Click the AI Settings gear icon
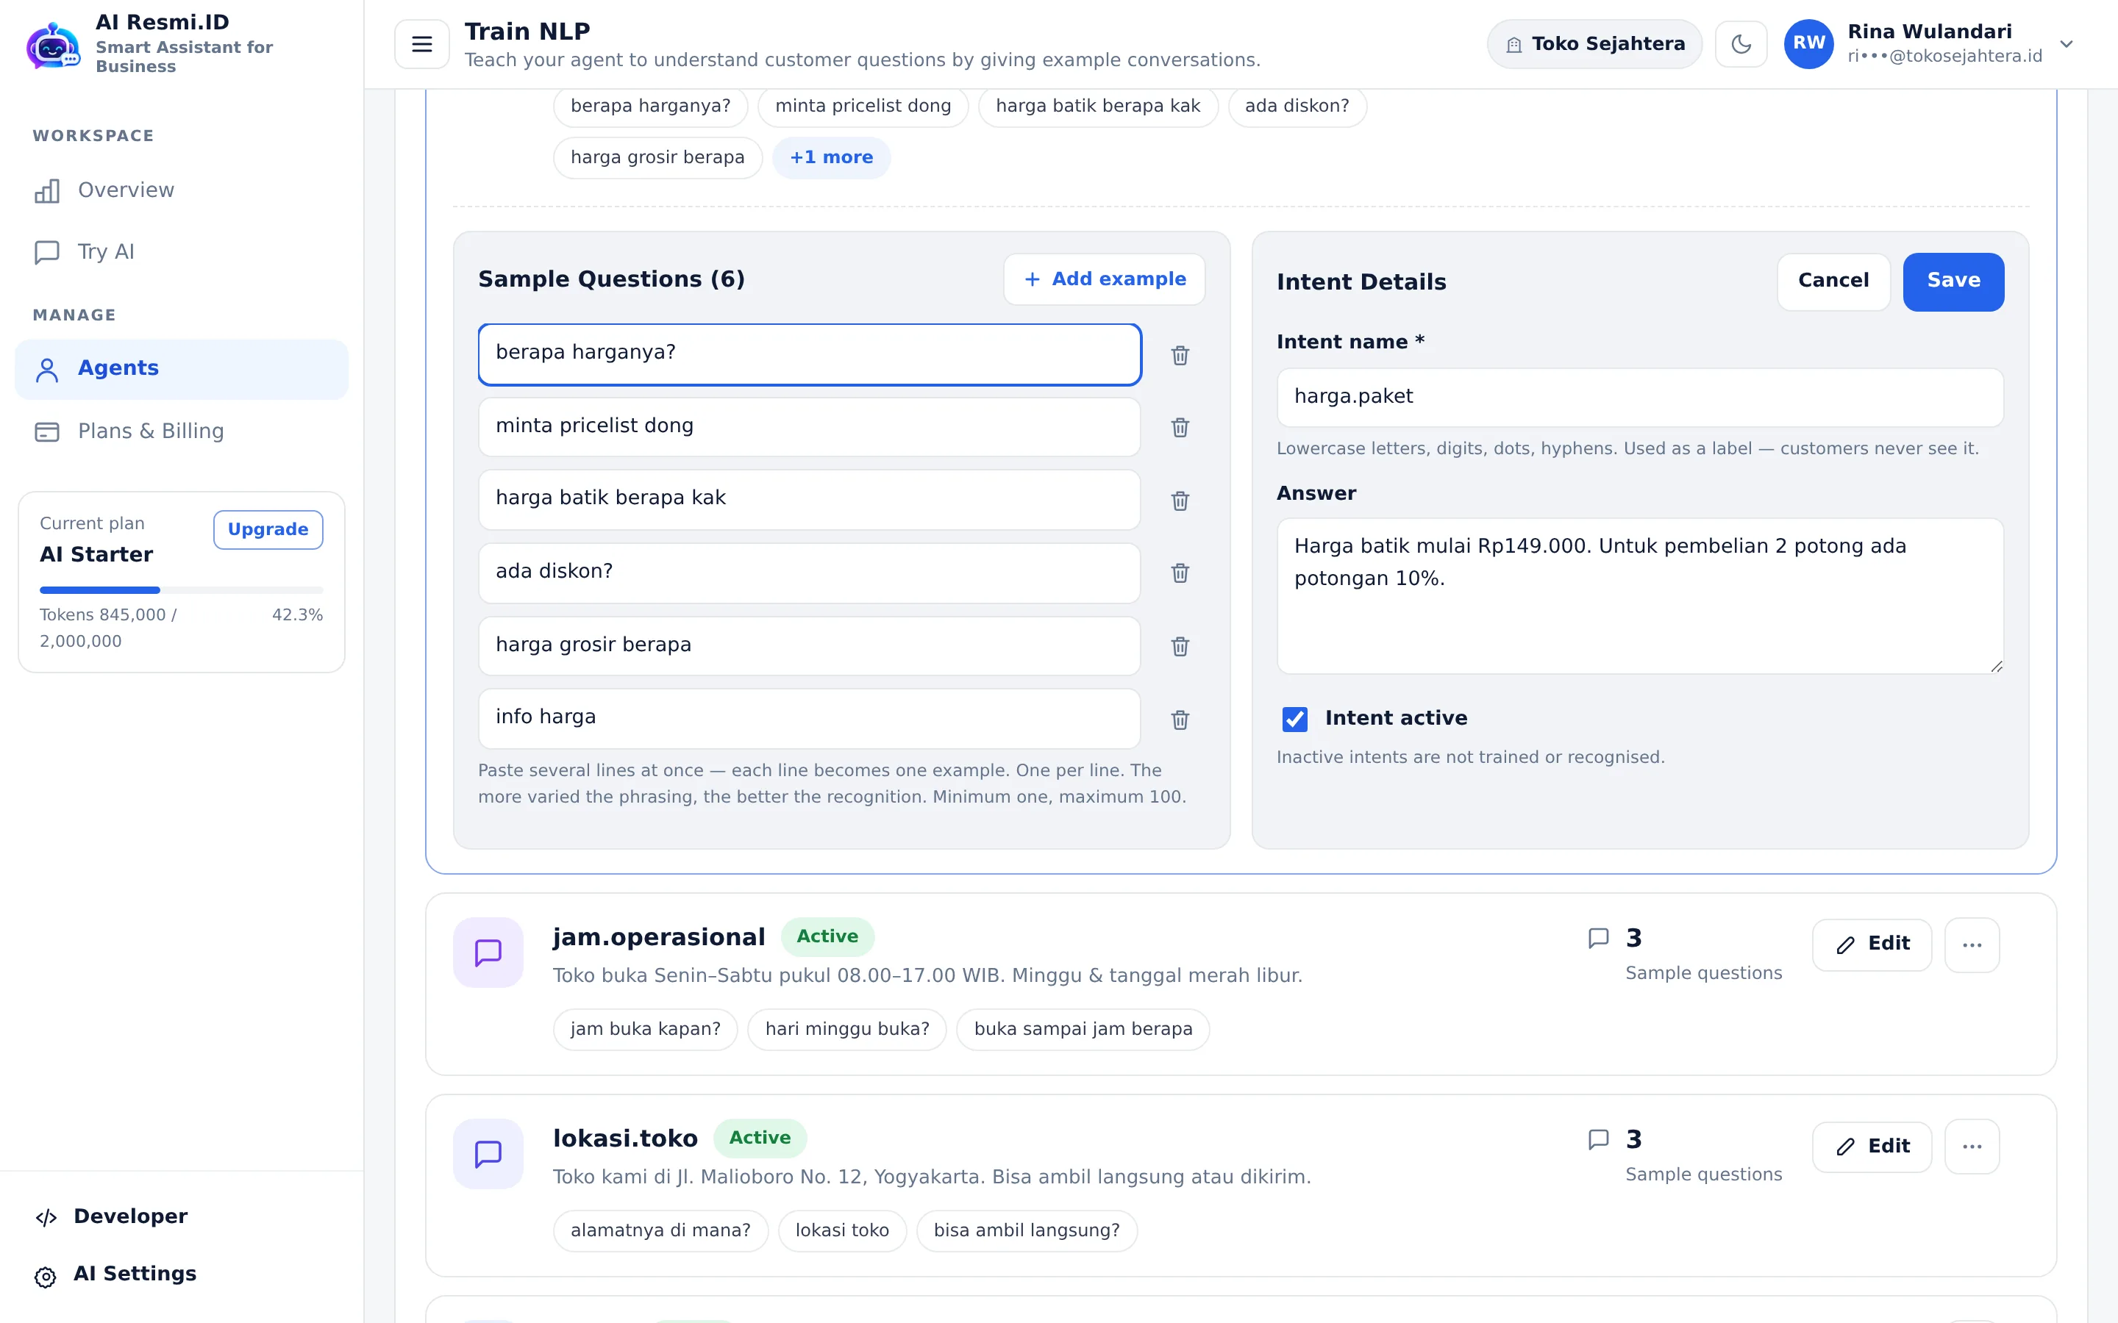2118x1323 pixels. [46, 1277]
